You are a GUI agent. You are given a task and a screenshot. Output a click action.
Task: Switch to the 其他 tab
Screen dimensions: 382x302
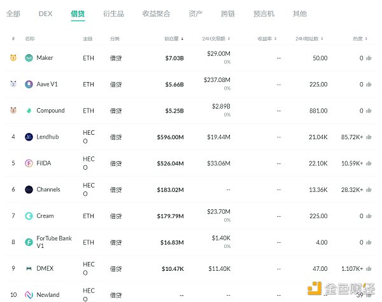coord(300,13)
